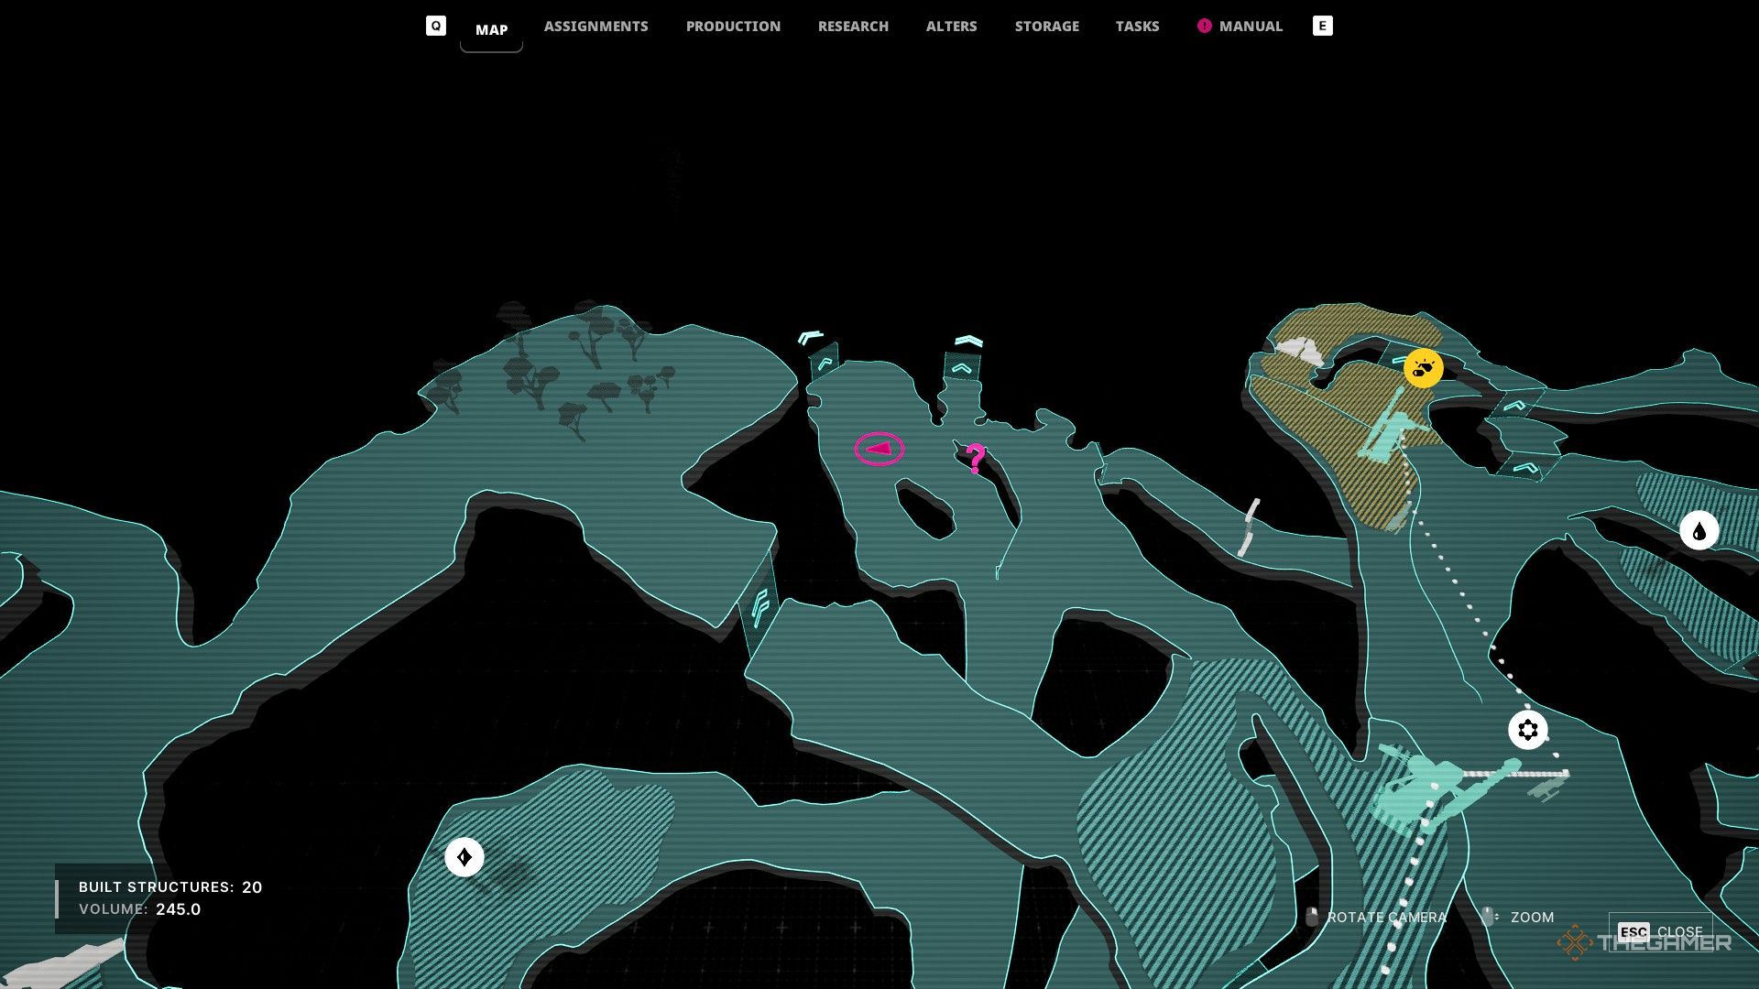Click the Built Structures: 20 readout

(x=170, y=887)
